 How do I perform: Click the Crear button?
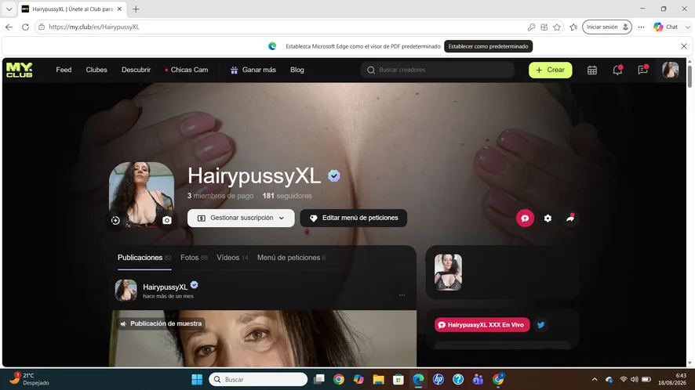tap(550, 70)
